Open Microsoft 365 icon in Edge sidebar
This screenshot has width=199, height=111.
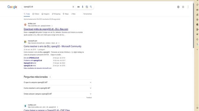197,20
